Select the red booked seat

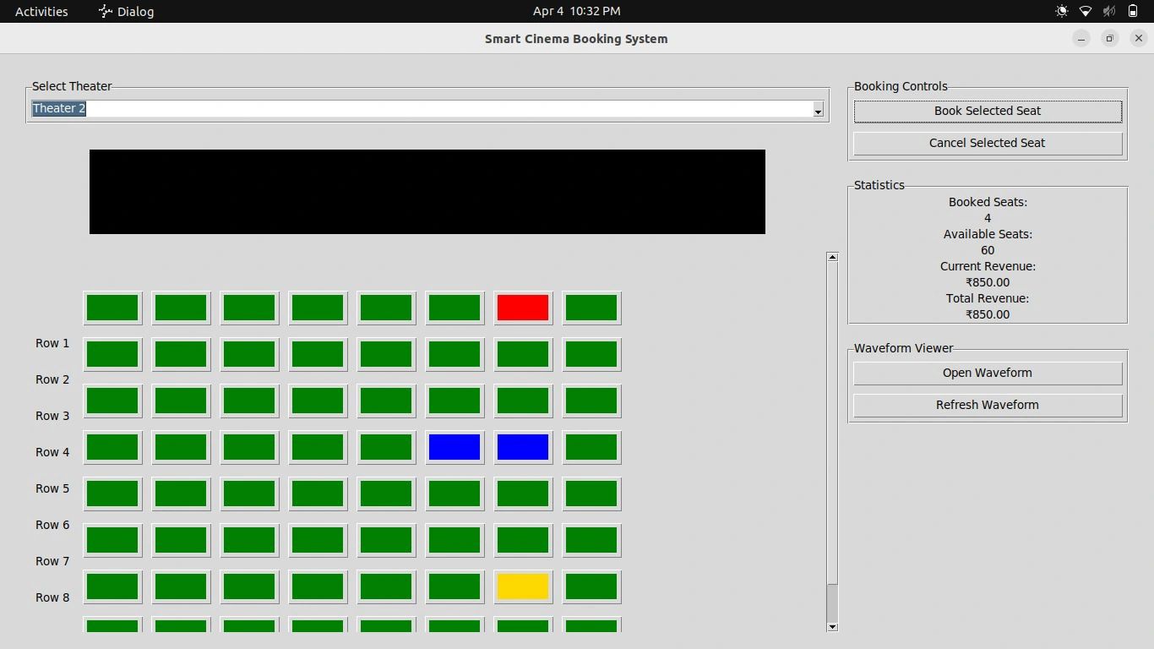523,308
